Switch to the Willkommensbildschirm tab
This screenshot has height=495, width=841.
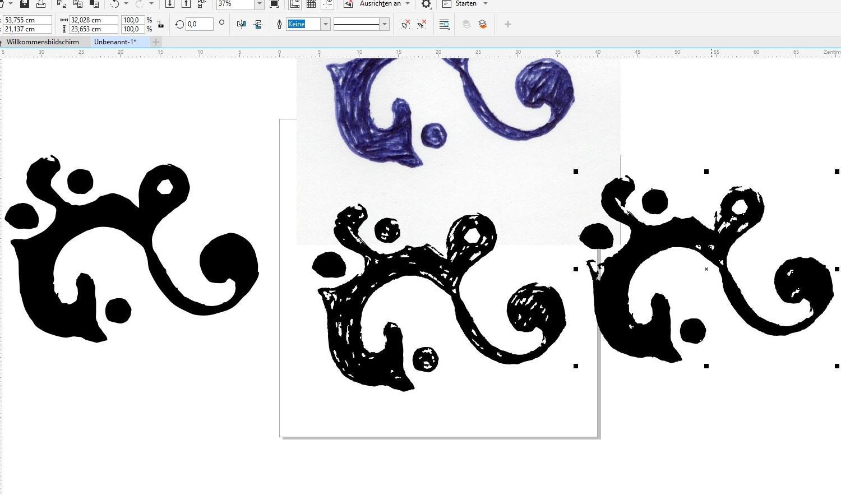click(x=43, y=42)
